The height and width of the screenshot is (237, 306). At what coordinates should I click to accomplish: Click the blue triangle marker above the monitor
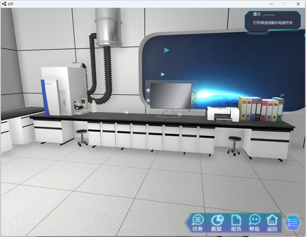163,74
